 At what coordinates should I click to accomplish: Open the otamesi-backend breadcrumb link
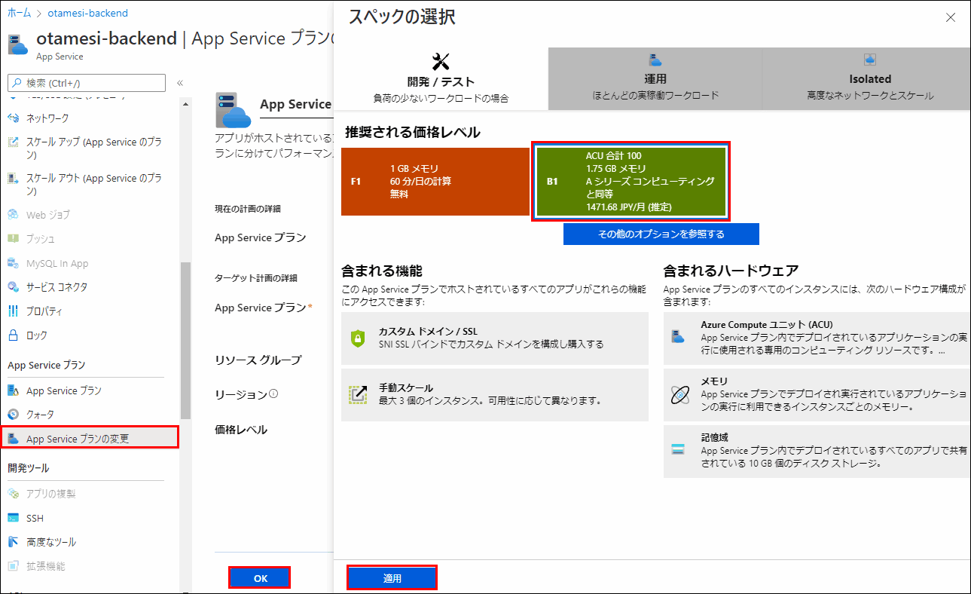[87, 13]
